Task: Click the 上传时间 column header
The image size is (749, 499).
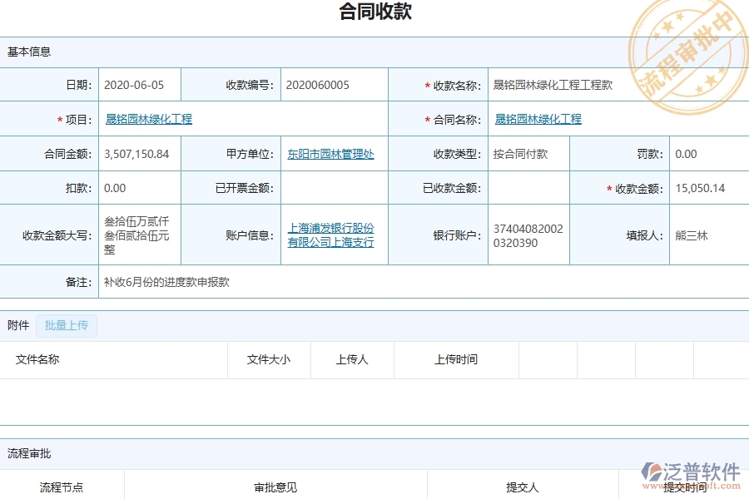Action: [x=456, y=359]
